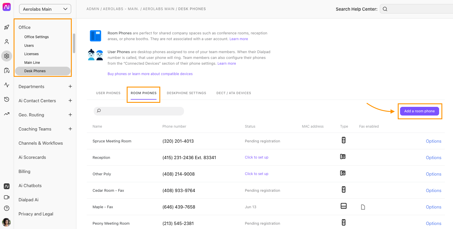
Task: Open Options for Peony Meeting Room
Action: pyautogui.click(x=433, y=224)
